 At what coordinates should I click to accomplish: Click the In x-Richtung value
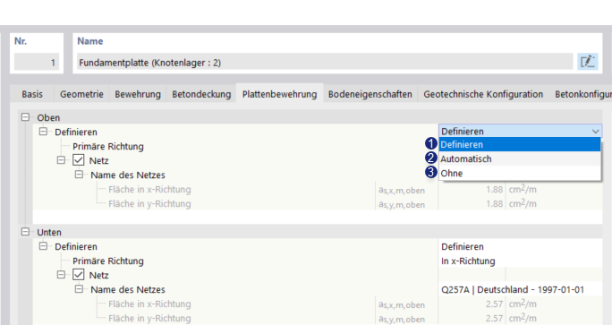pyautogui.click(x=520, y=261)
